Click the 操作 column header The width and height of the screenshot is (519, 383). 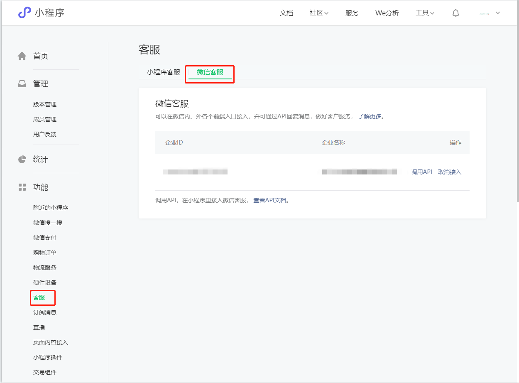point(455,142)
